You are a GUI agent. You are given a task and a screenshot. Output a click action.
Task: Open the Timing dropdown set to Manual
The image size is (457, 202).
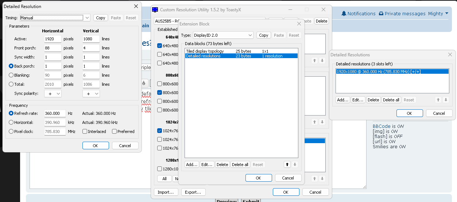(x=55, y=18)
